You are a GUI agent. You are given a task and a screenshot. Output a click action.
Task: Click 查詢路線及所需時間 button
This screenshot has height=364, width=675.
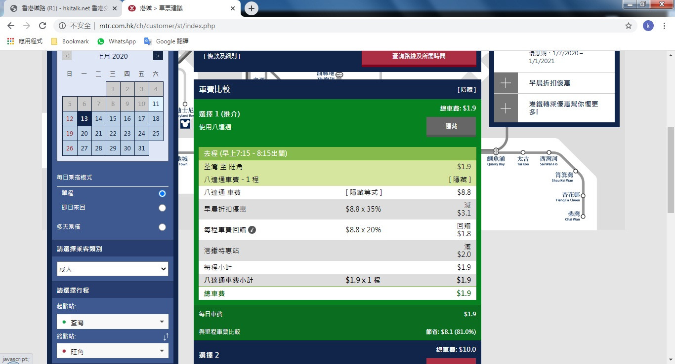(419, 56)
